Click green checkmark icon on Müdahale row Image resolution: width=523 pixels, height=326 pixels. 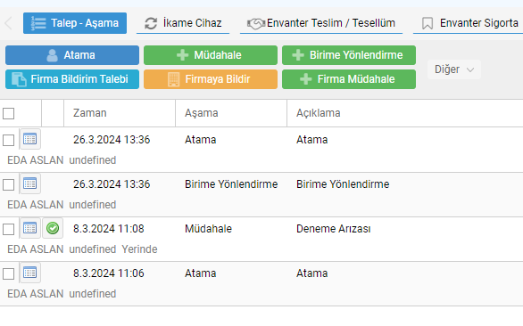click(x=53, y=228)
